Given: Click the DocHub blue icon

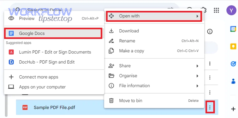Looking at the screenshot, I should pos(11,62).
